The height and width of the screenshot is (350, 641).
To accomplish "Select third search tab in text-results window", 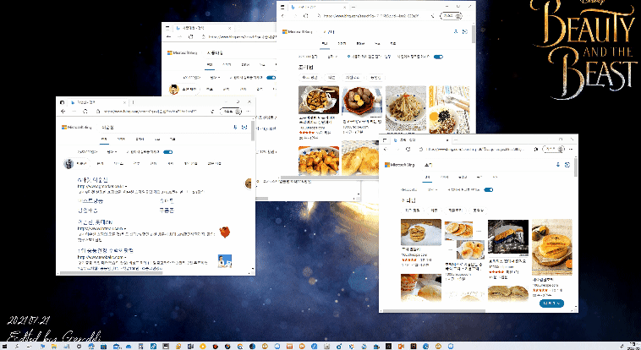I will (140, 139).
